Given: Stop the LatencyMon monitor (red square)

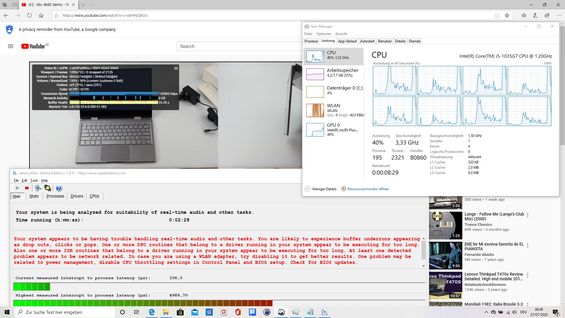Looking at the screenshot, I should (x=27, y=188).
